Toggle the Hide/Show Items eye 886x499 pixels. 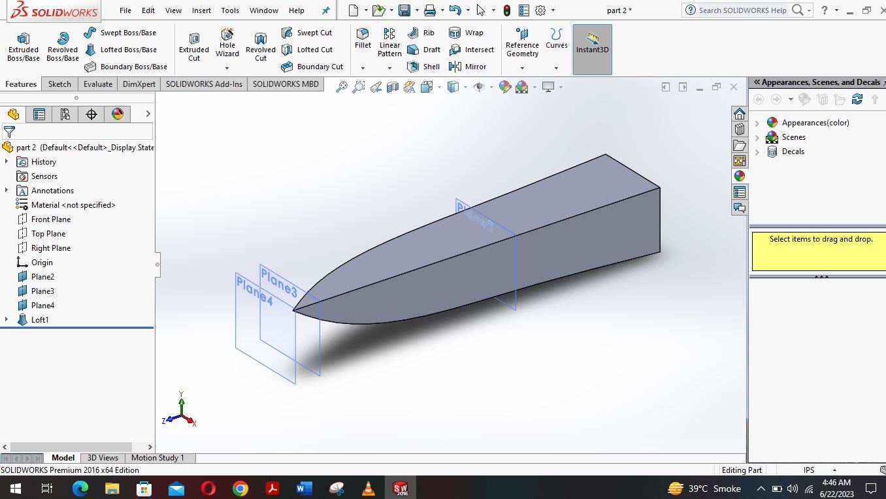pyautogui.click(x=479, y=87)
